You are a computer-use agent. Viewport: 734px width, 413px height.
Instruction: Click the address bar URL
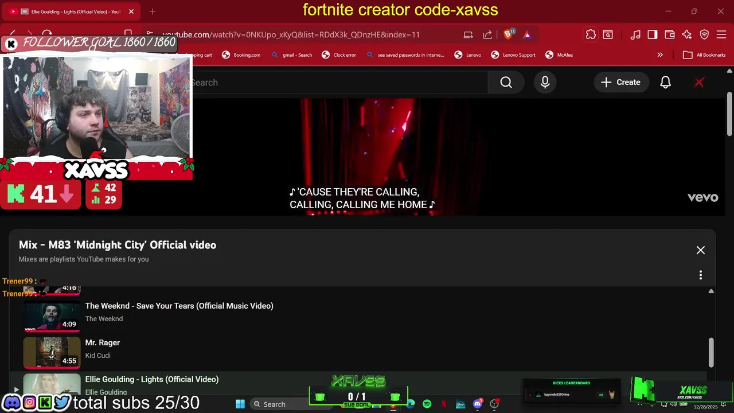[x=291, y=34]
